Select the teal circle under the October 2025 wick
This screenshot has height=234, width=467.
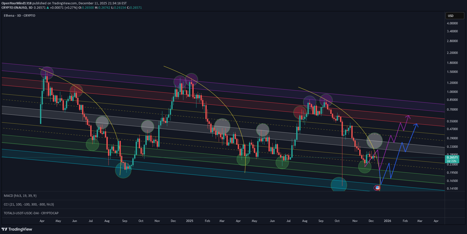[339, 185]
